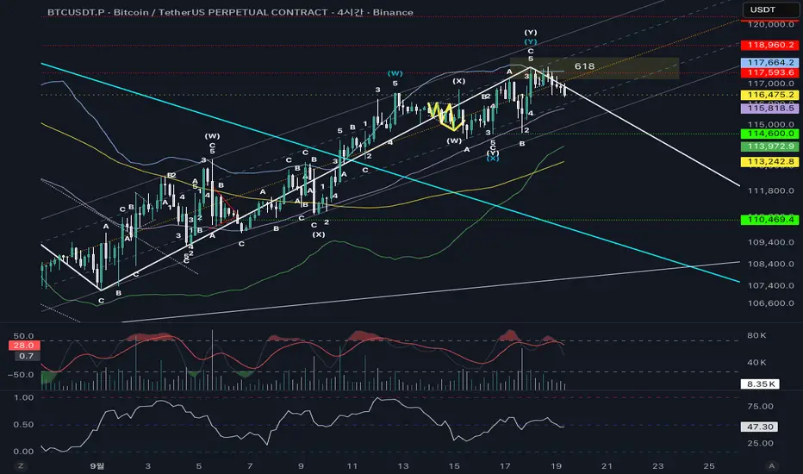The width and height of the screenshot is (803, 474).
Task: Click the red triangle pattern drawing
Action: click(224, 208)
